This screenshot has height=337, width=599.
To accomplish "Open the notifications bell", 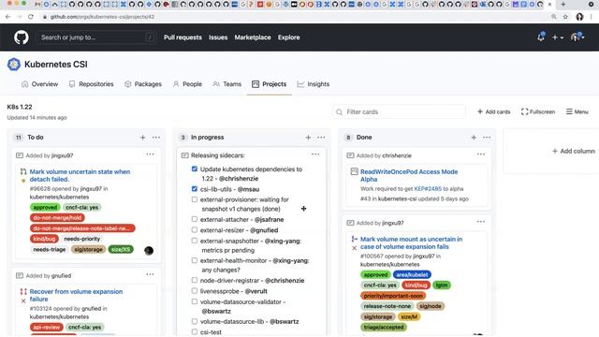I will tap(541, 37).
